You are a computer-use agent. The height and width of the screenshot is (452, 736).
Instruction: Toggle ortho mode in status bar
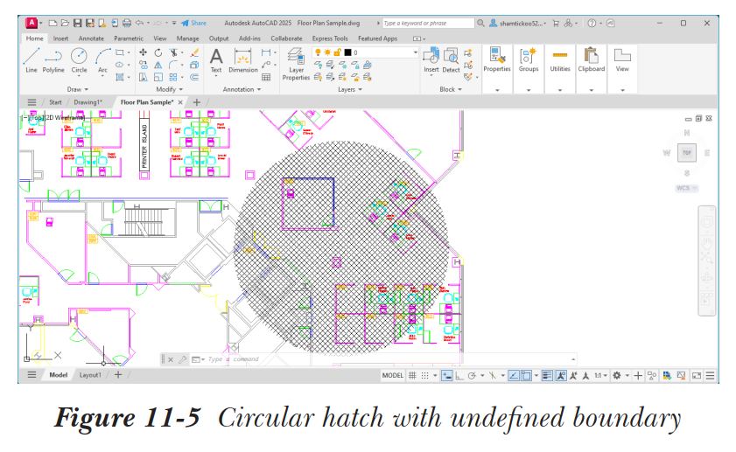pos(459,376)
